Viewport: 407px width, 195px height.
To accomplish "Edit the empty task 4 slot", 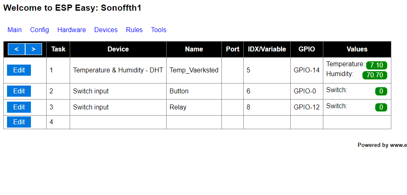I will (19, 122).
